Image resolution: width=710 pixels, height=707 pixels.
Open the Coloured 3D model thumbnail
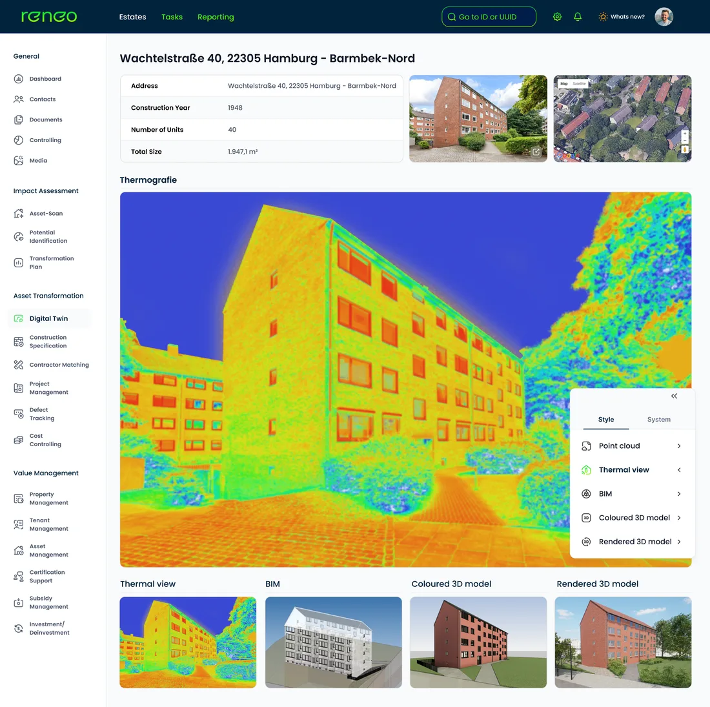tap(479, 642)
